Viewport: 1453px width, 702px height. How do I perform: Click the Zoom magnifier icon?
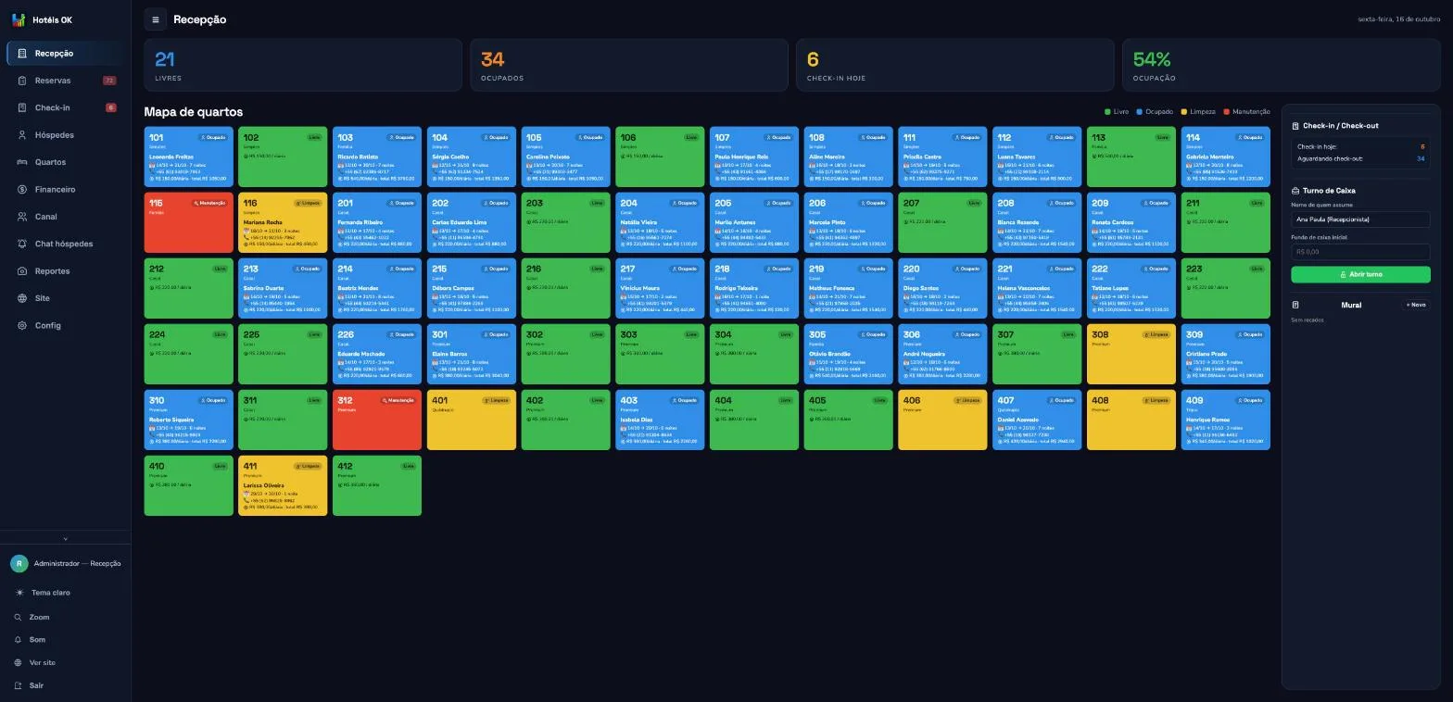pyautogui.click(x=18, y=617)
